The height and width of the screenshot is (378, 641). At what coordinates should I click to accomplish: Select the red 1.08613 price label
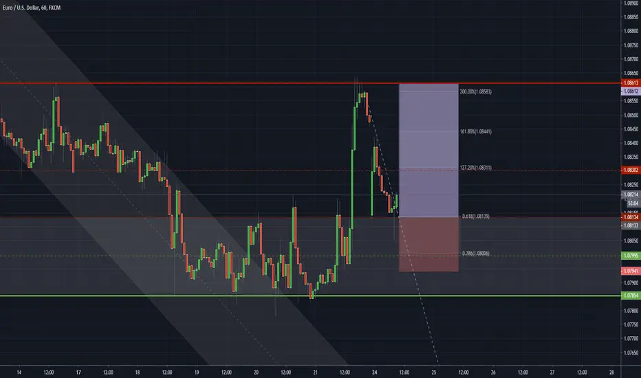point(631,83)
